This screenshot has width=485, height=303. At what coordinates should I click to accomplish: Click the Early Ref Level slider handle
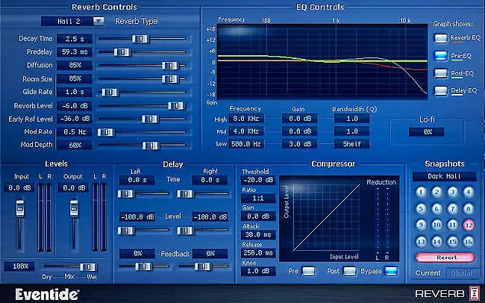tap(150, 119)
